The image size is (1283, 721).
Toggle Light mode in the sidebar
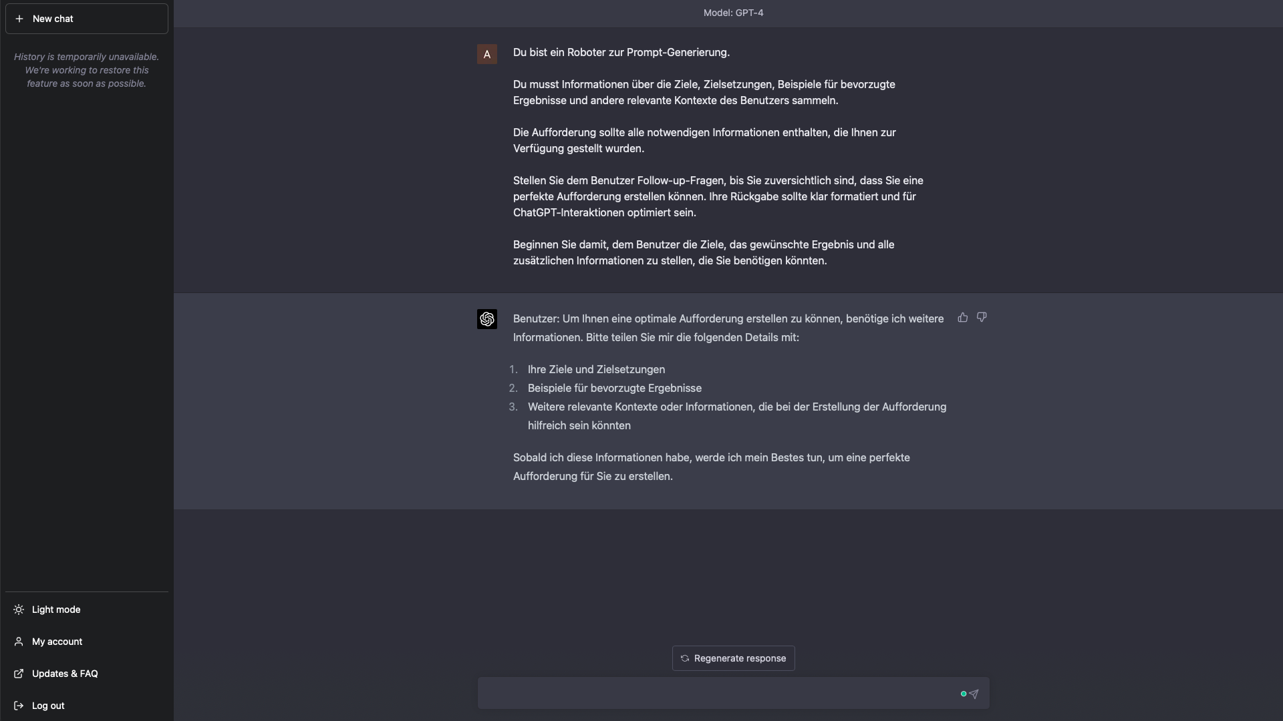[56, 610]
